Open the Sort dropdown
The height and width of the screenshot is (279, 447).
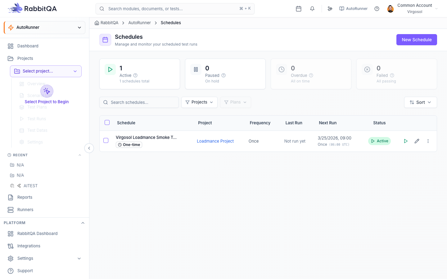click(x=420, y=102)
